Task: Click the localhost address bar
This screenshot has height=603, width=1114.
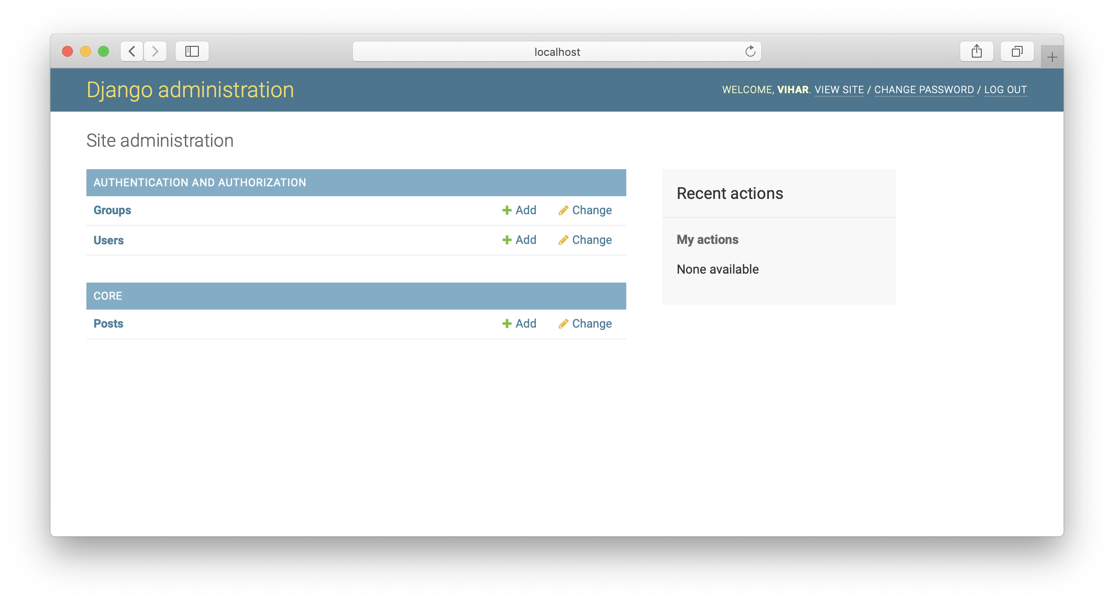Action: tap(557, 52)
